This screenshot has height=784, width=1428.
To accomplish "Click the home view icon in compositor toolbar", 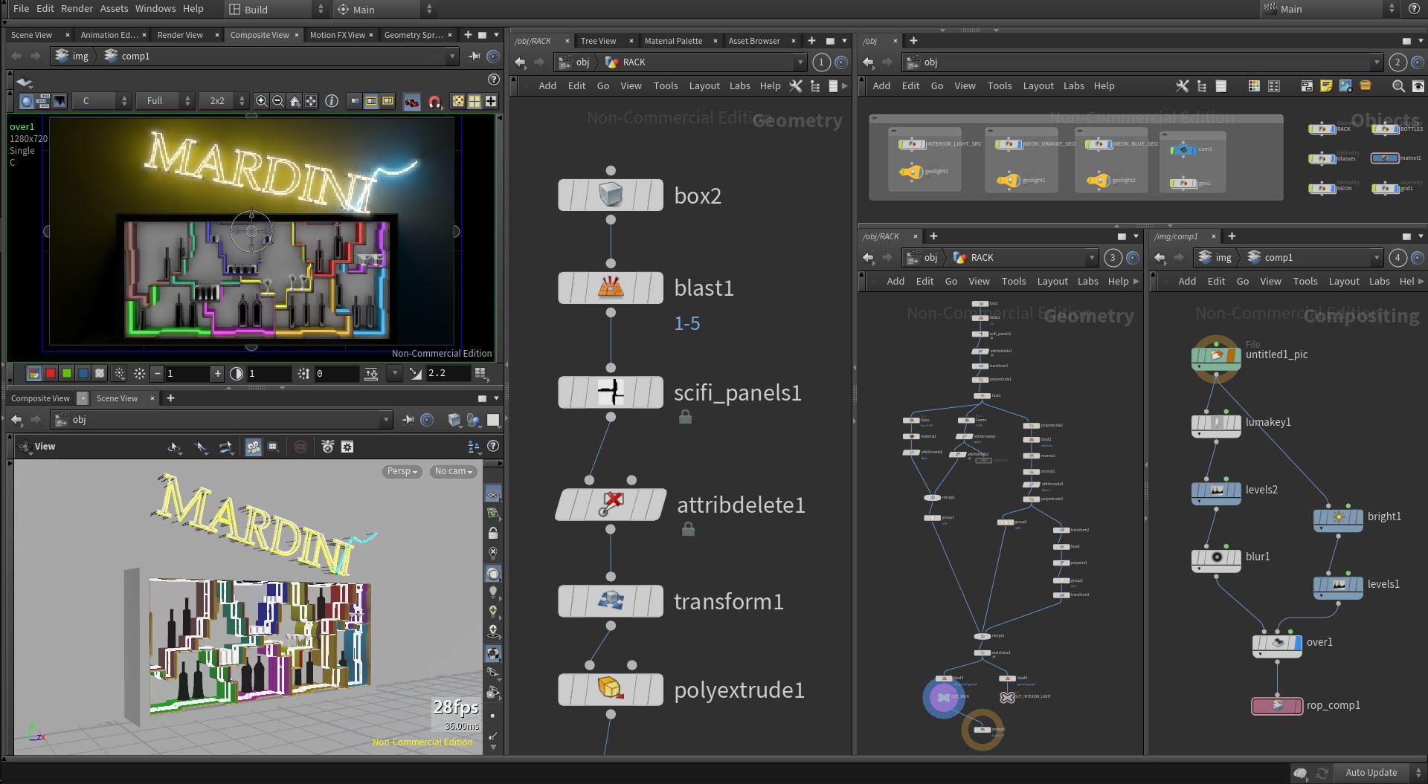I will pyautogui.click(x=295, y=101).
